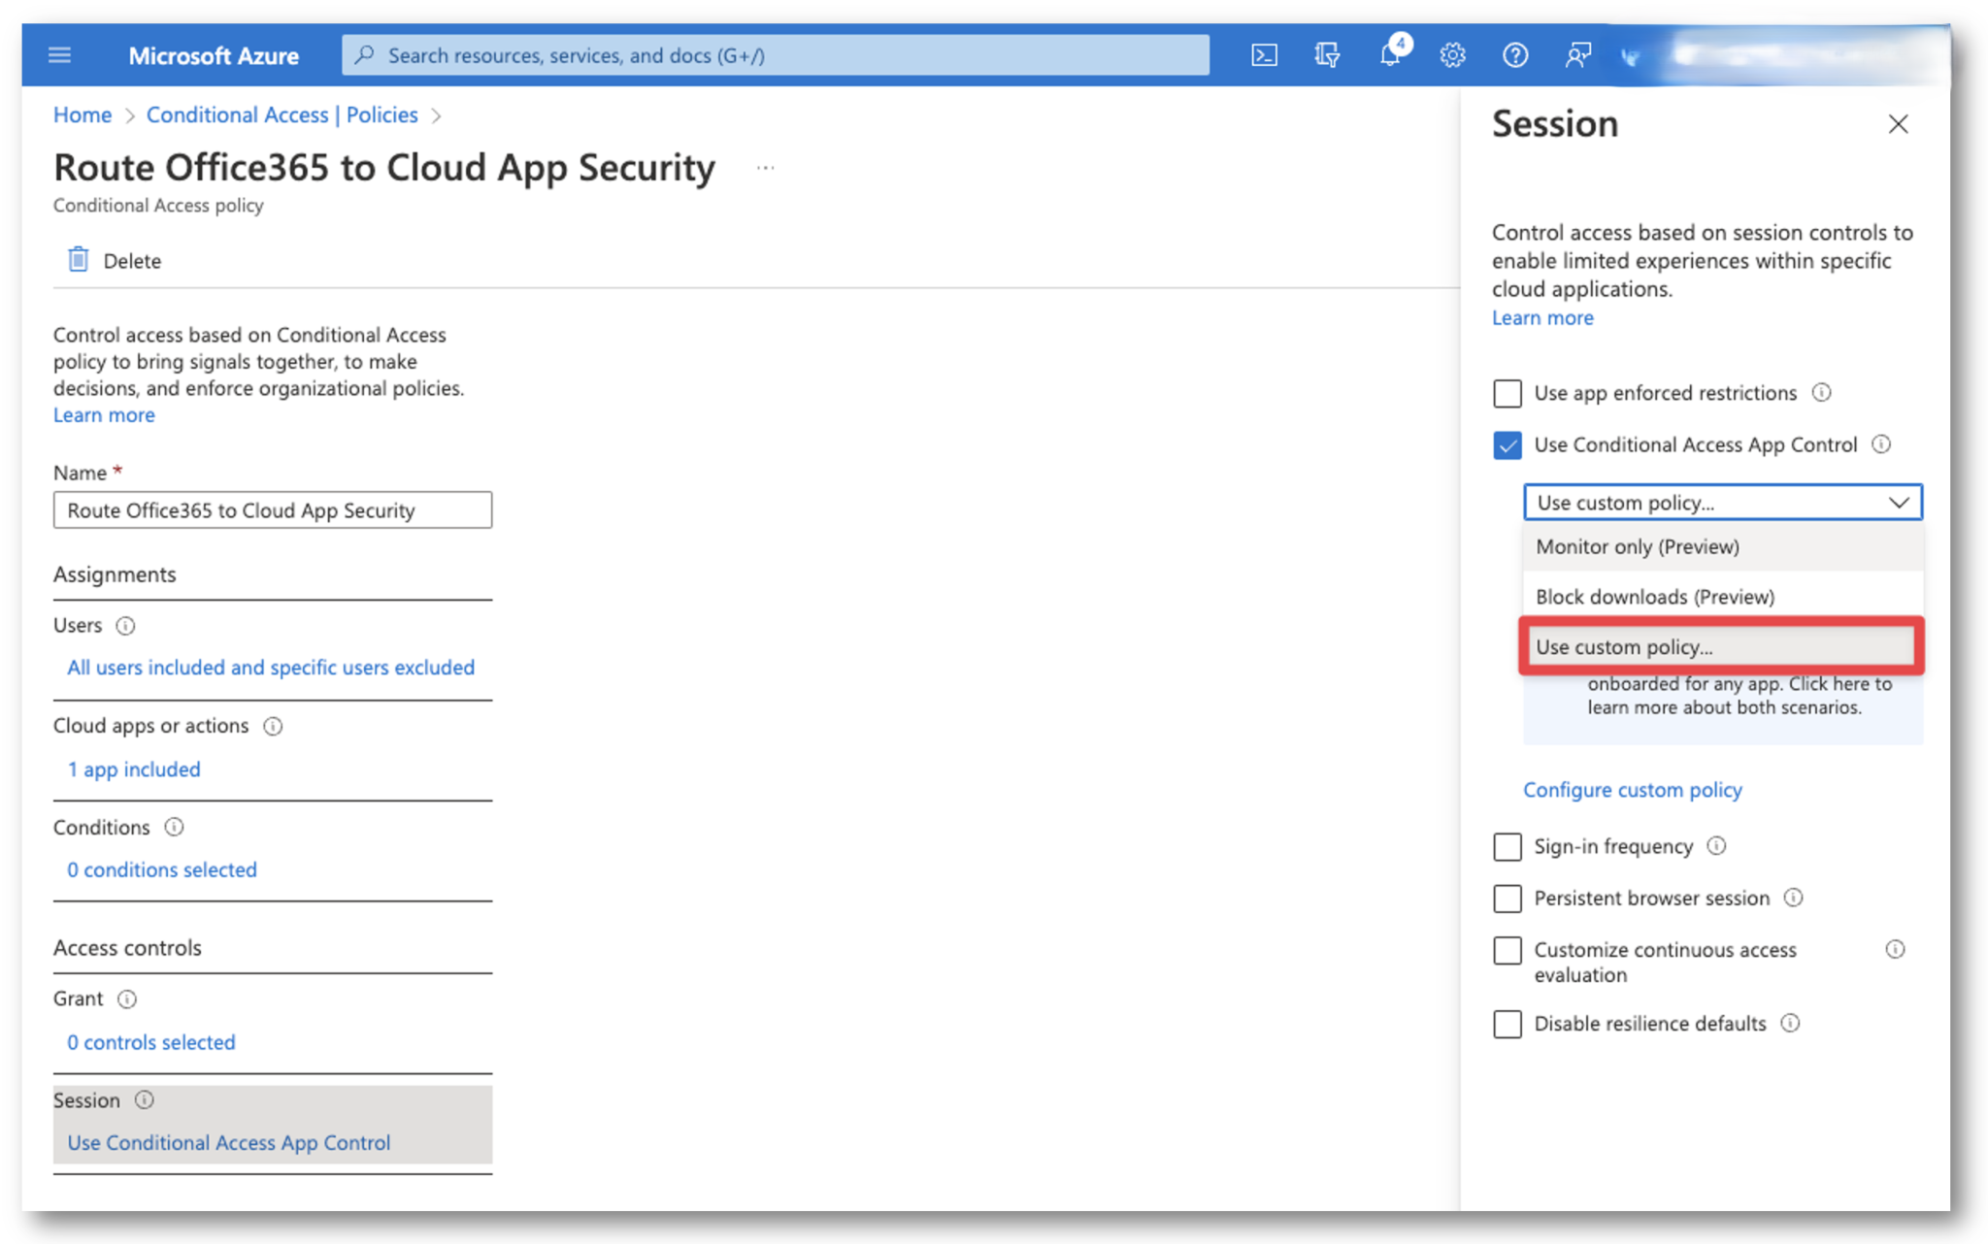Image resolution: width=1988 pixels, height=1244 pixels.
Task: Collapse the Use custom policy dropdown
Action: pos(1722,503)
